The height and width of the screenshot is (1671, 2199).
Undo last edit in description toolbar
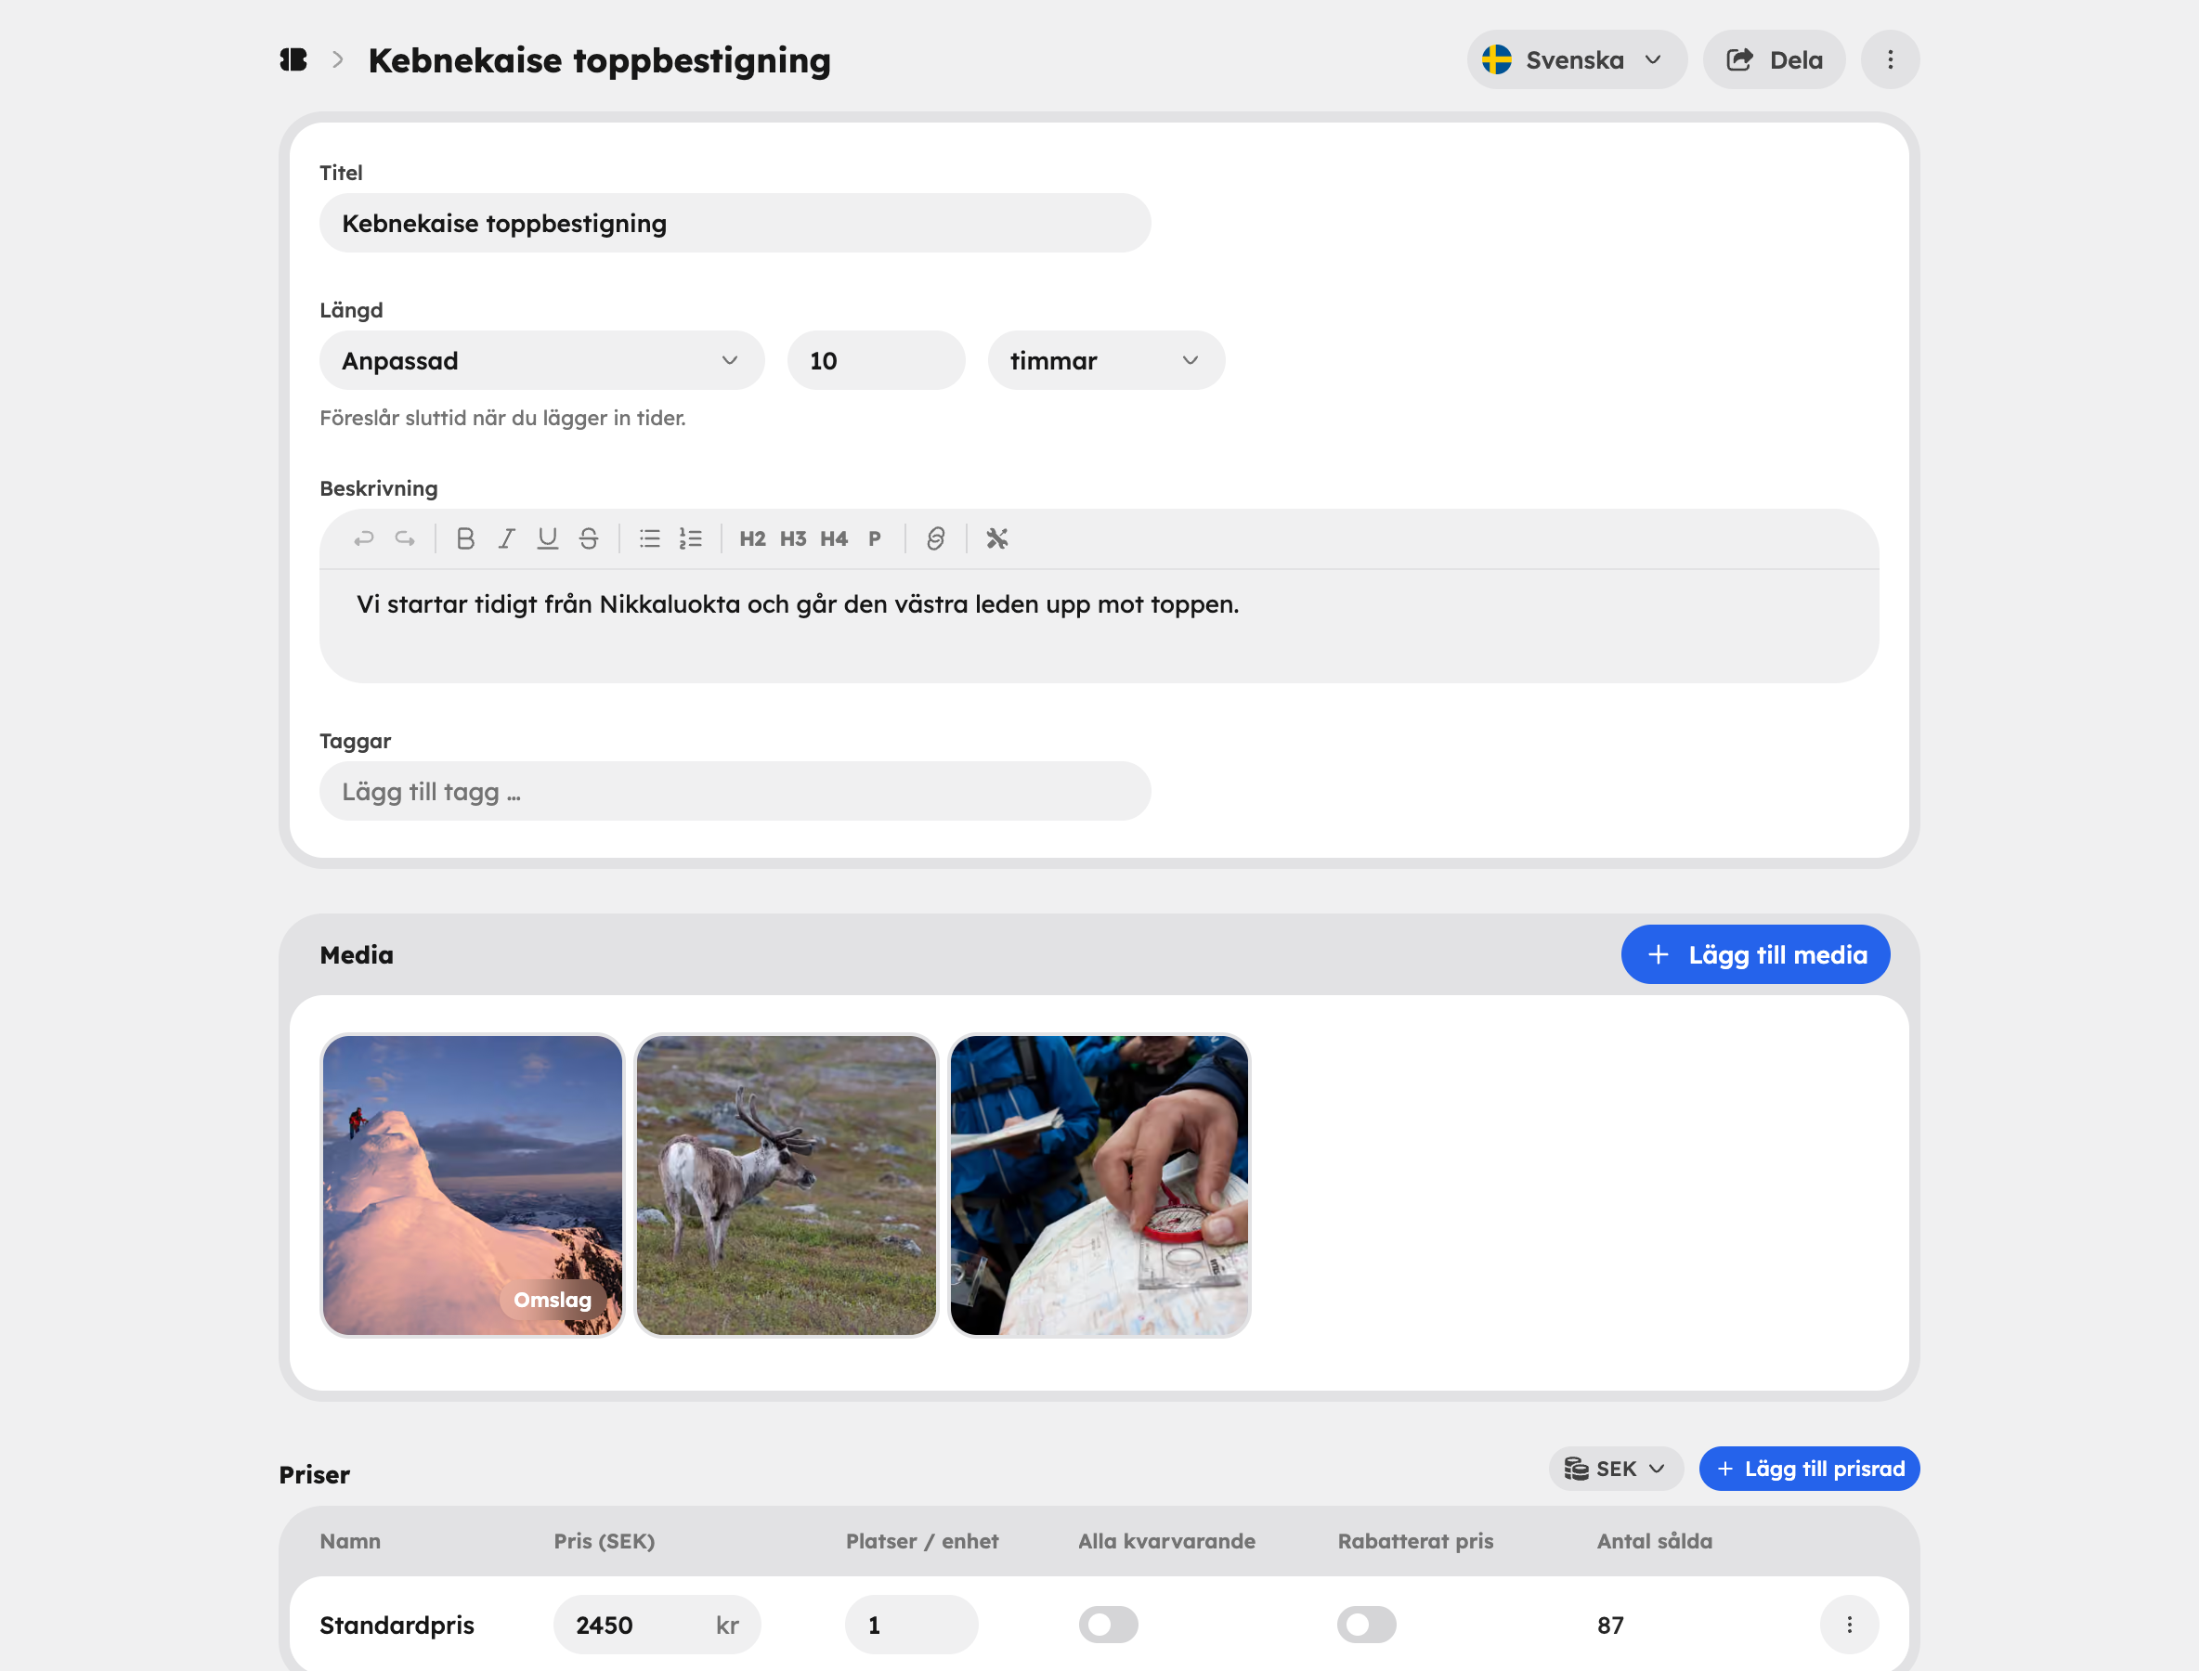coord(364,539)
